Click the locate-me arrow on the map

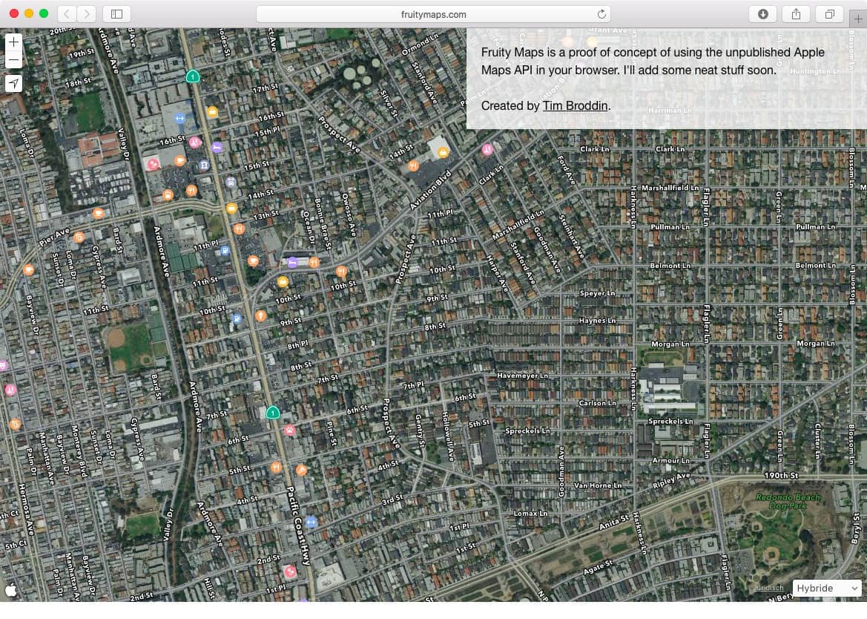click(13, 83)
